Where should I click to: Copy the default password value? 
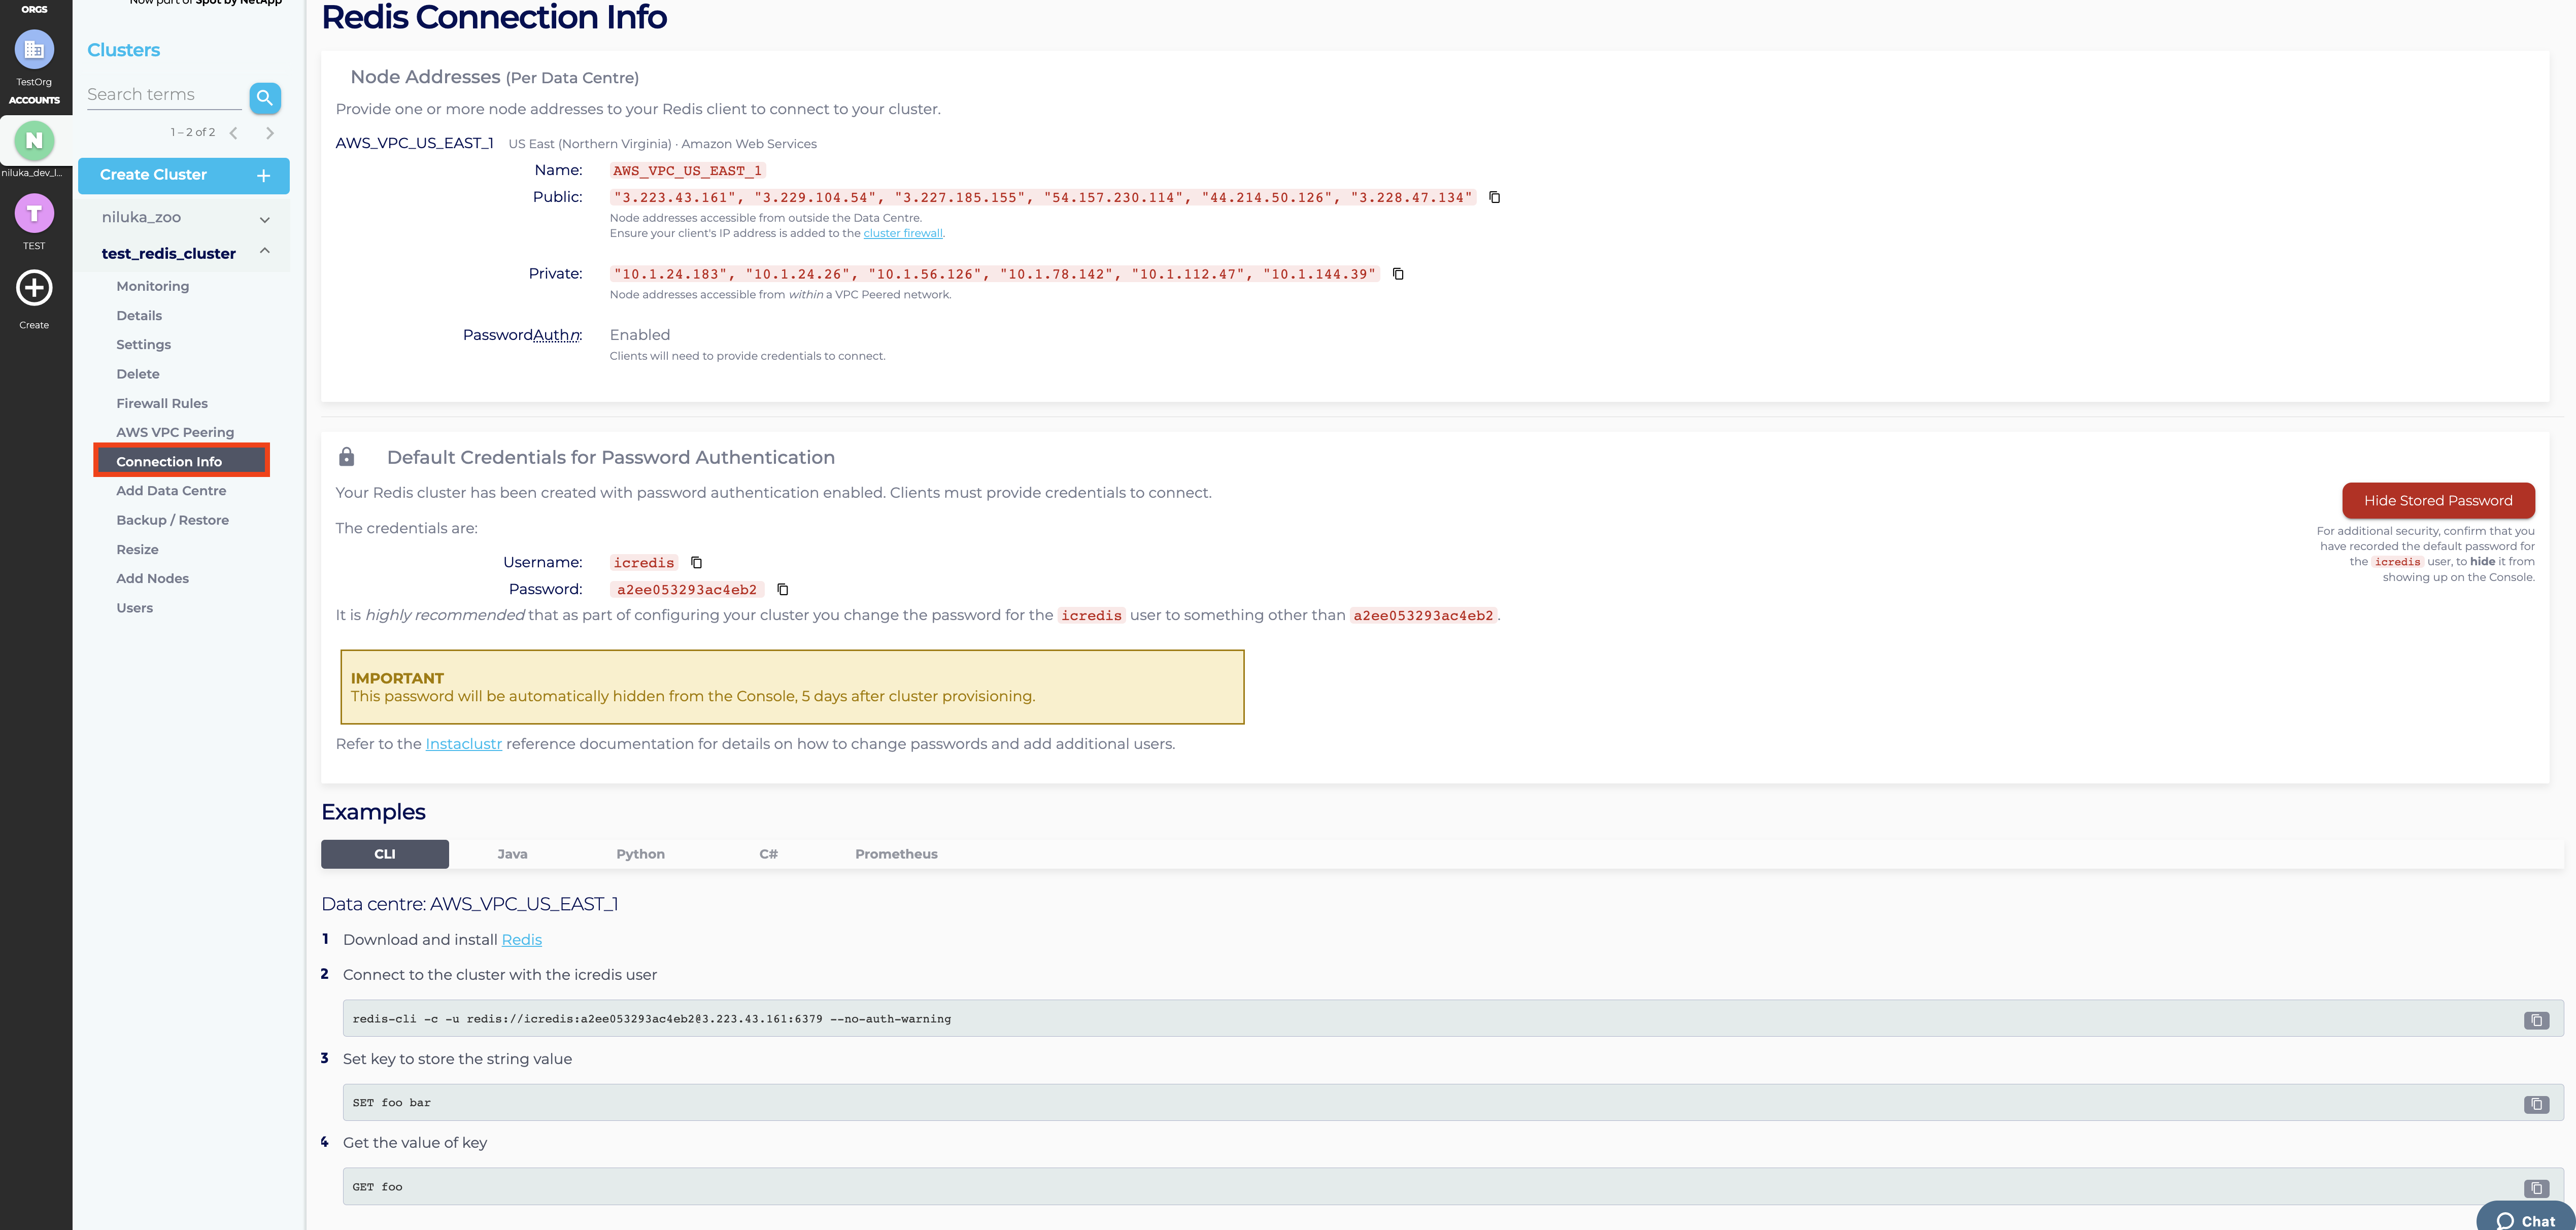pyautogui.click(x=783, y=590)
